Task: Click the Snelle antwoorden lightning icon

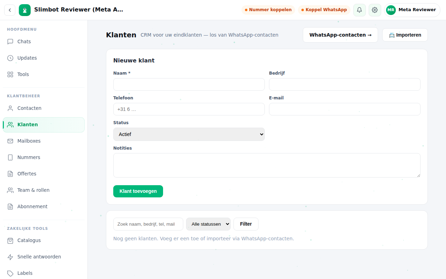Action: point(10,257)
